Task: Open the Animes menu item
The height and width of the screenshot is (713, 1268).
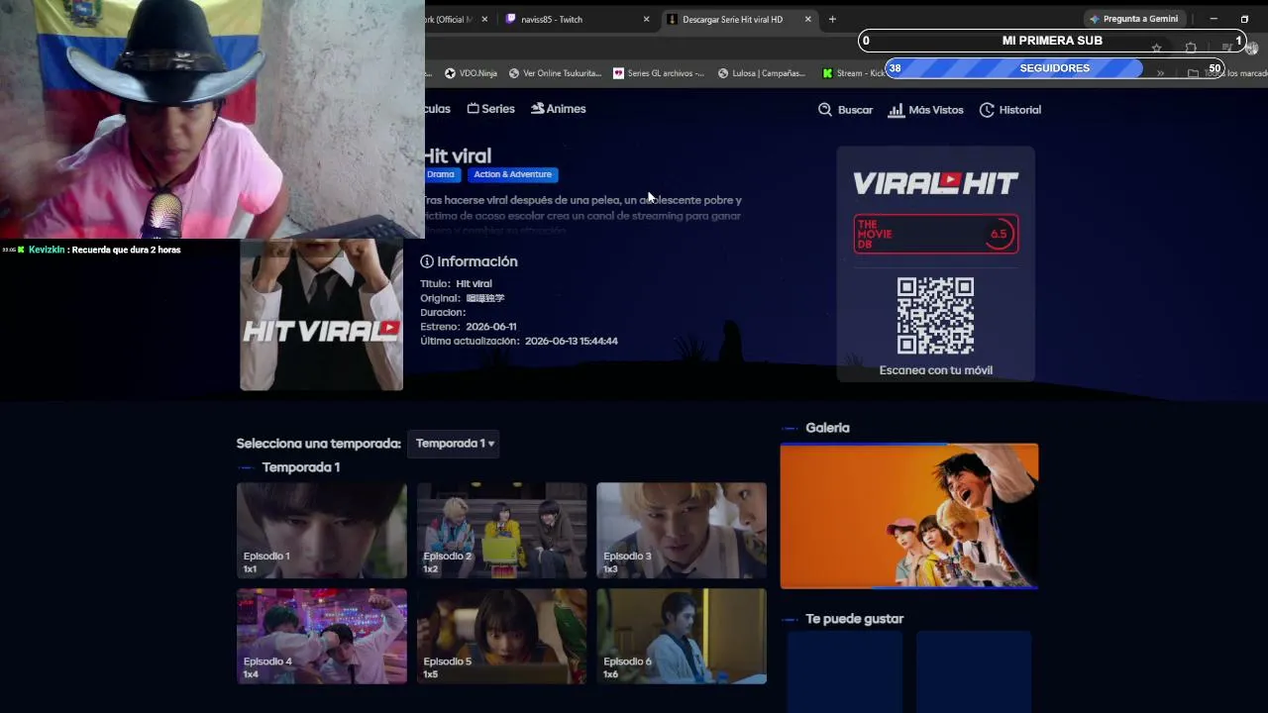Action: click(x=559, y=109)
